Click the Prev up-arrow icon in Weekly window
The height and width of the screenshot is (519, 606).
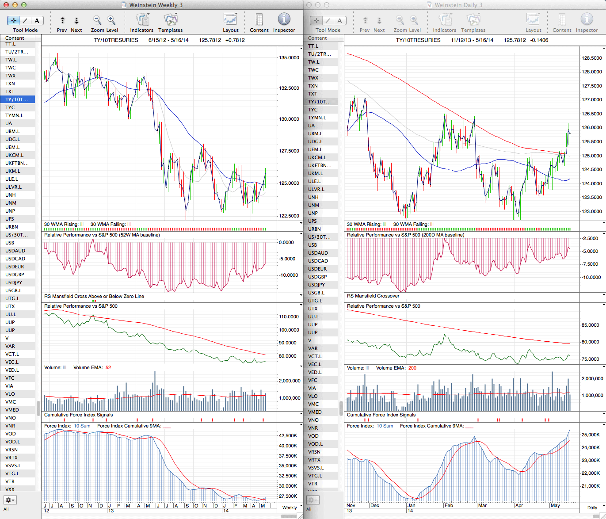pyautogui.click(x=62, y=20)
